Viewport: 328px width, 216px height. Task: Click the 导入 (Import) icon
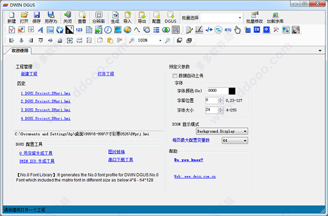tap(127, 17)
